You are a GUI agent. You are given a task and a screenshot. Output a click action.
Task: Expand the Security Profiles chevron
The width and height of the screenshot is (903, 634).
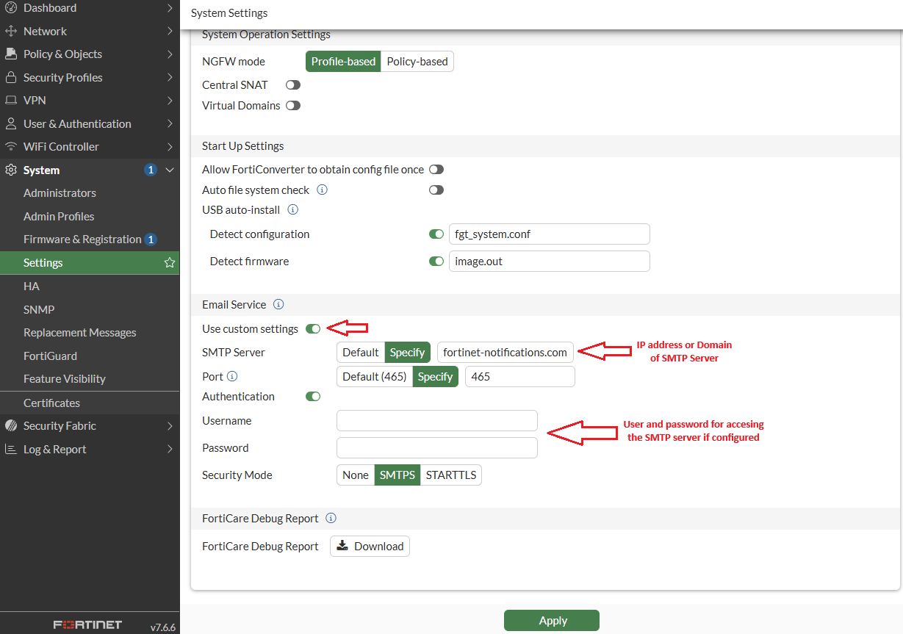(170, 77)
